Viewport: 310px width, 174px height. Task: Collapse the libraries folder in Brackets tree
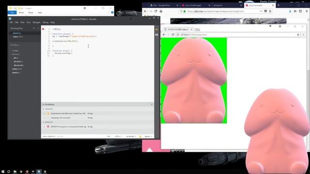coord(11,54)
